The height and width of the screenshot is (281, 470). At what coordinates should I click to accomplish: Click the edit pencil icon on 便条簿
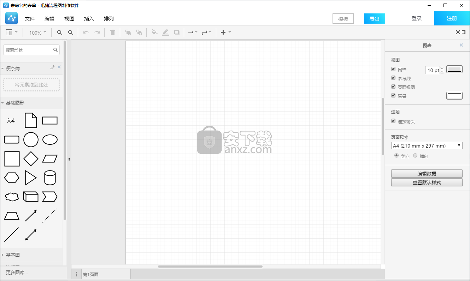click(x=52, y=67)
